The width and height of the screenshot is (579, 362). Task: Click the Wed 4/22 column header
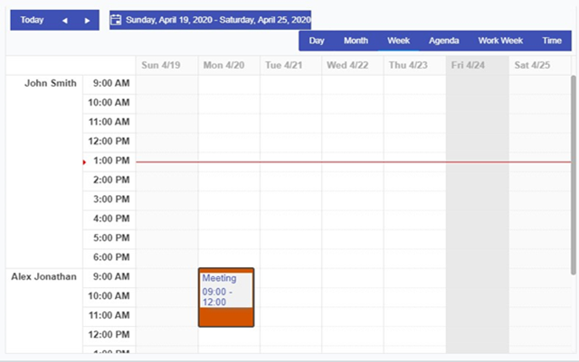pyautogui.click(x=353, y=66)
